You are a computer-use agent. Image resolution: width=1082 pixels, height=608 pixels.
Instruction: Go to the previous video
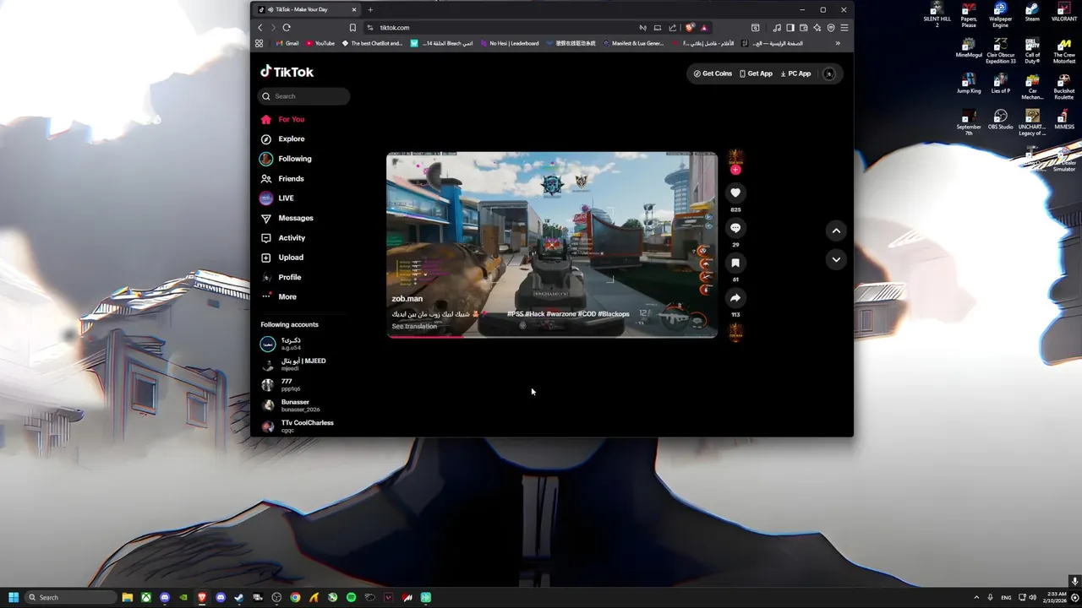point(836,231)
